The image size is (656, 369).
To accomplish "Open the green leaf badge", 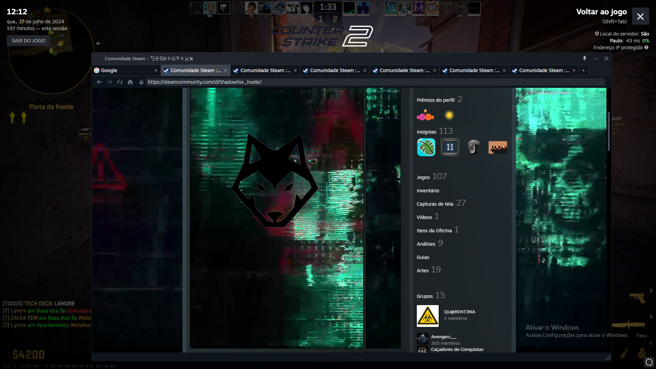I will pos(426,147).
